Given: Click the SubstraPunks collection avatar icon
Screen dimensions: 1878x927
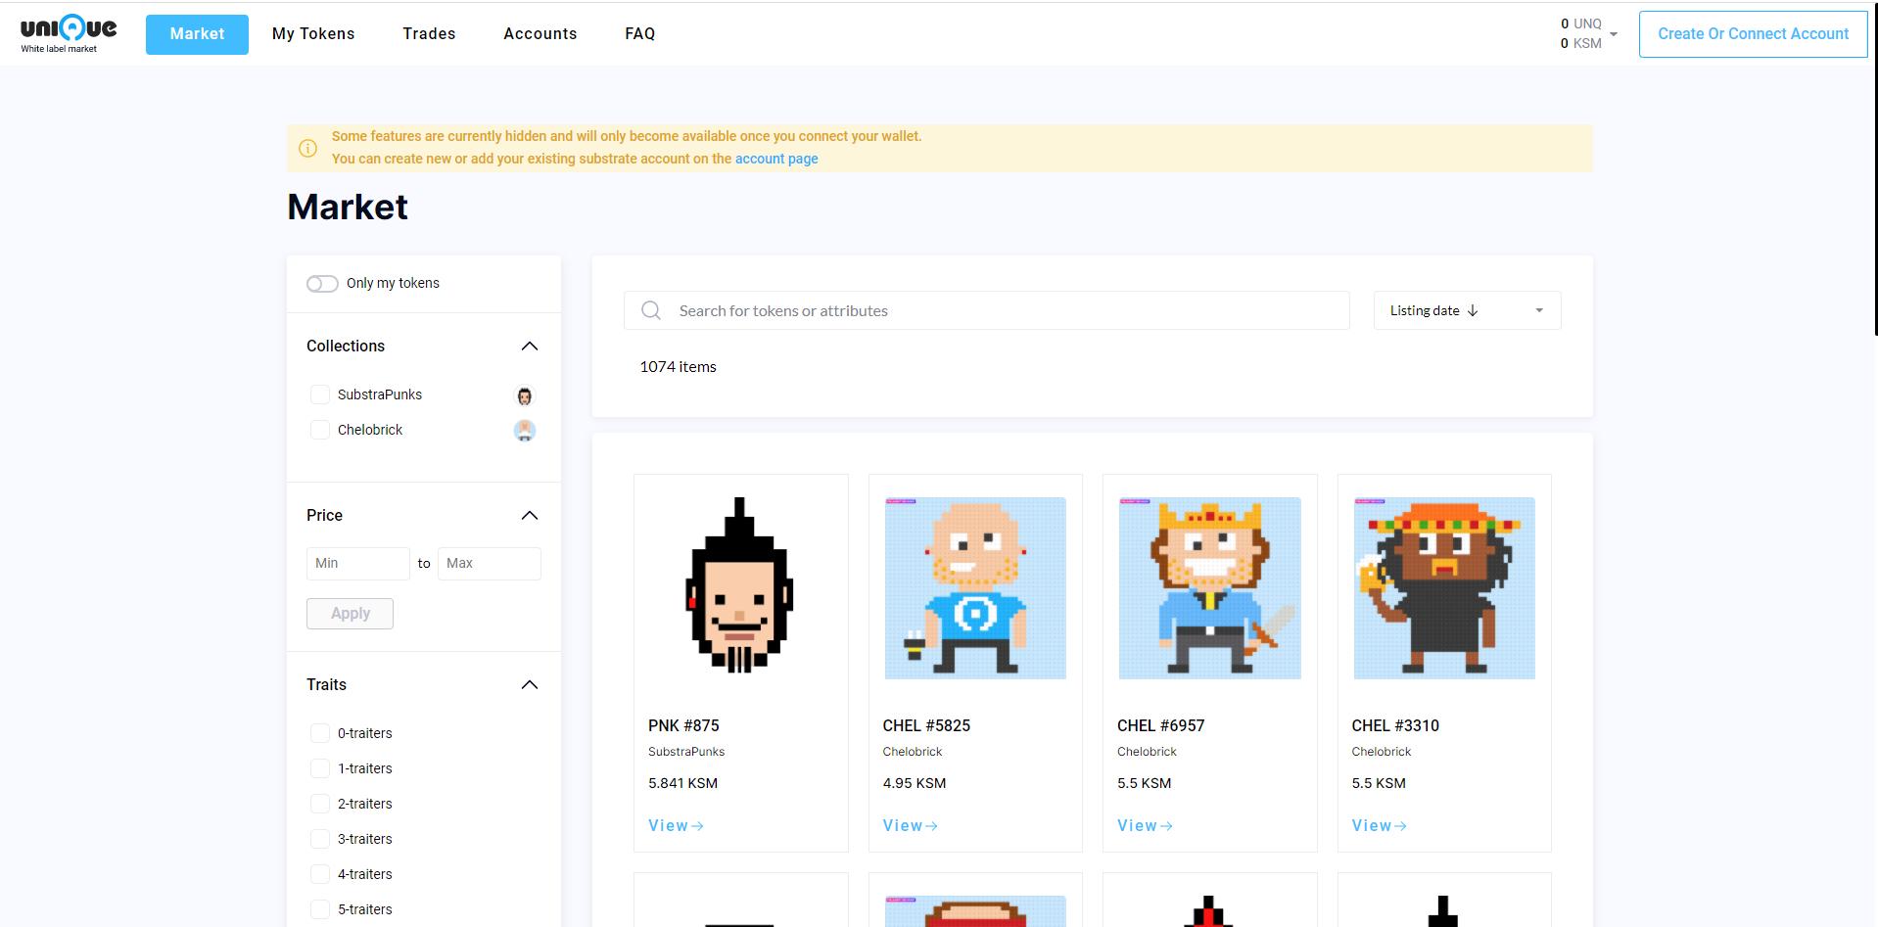Looking at the screenshot, I should 525,395.
